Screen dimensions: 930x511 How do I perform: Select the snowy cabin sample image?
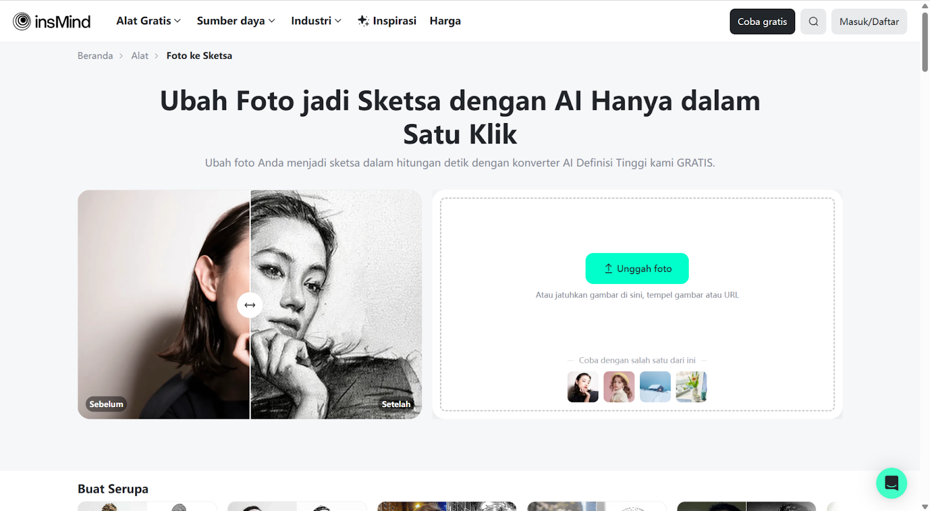click(655, 387)
